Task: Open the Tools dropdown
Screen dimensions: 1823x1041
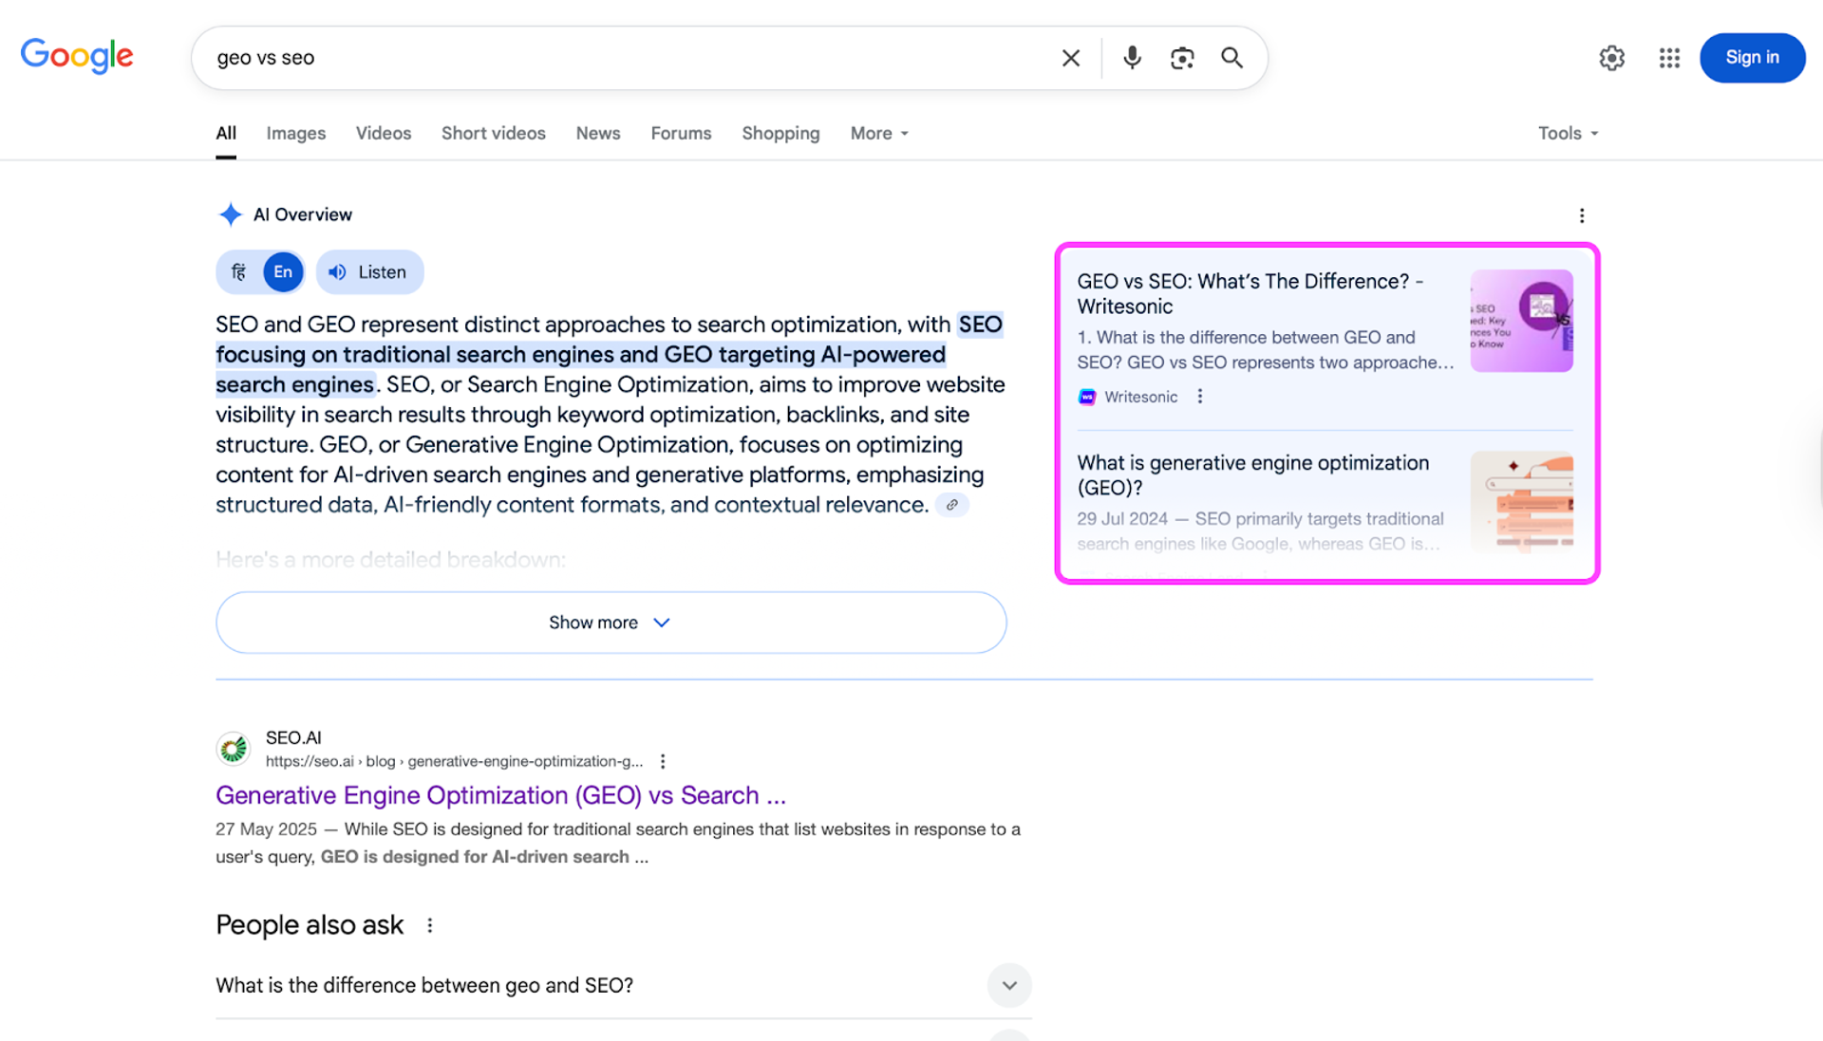Action: point(1568,133)
